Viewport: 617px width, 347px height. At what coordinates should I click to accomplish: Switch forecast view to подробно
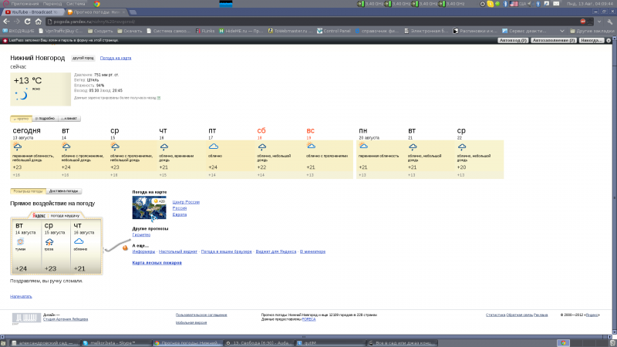(x=45, y=119)
